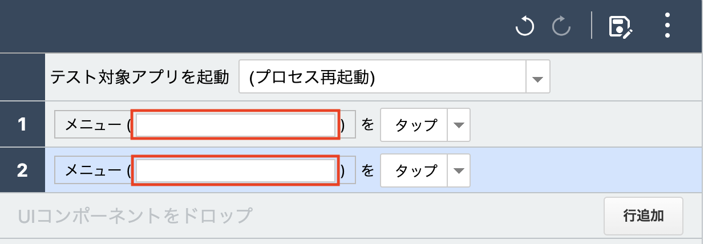Screen dimensions: 704x244
Task: Select row number 1 header
Action: click(22, 124)
